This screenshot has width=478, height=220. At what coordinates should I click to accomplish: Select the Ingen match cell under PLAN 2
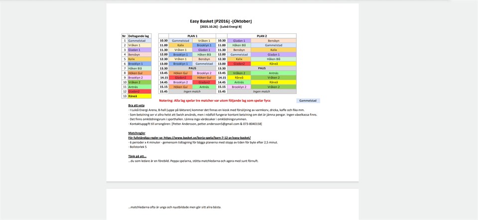click(261, 91)
